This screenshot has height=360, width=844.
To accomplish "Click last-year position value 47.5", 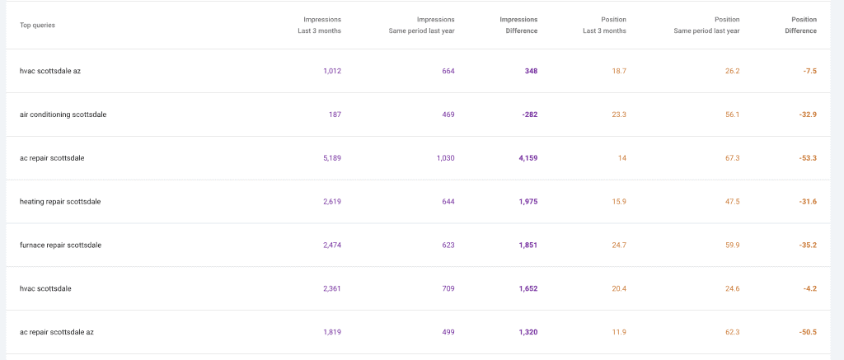I will coord(733,202).
